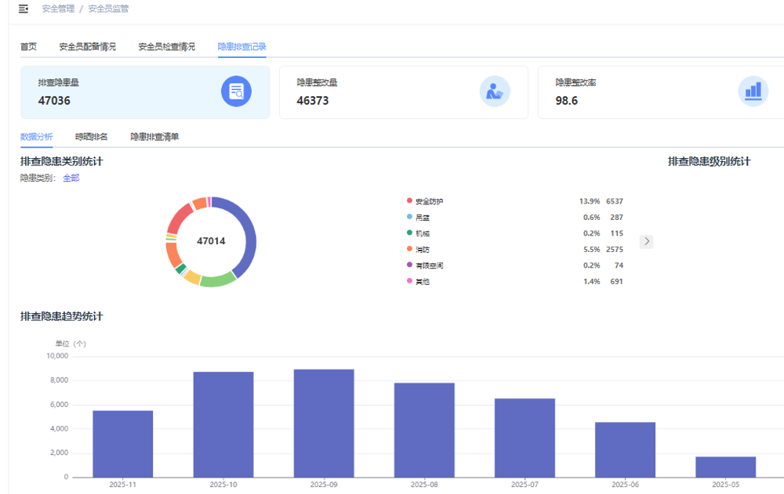Viewport: 784px width, 494px height.
Task: Click the document search icon on 排查隐患量 card
Action: (236, 92)
